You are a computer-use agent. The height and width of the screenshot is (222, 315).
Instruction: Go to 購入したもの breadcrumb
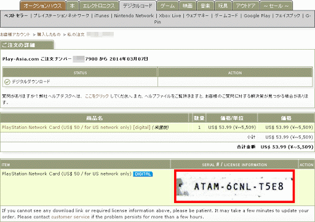click(x=49, y=34)
